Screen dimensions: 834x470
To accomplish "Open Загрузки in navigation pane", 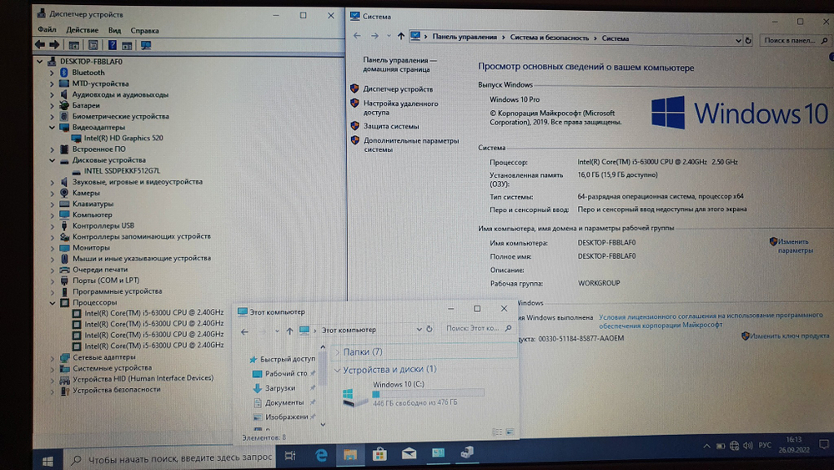I will click(x=279, y=388).
